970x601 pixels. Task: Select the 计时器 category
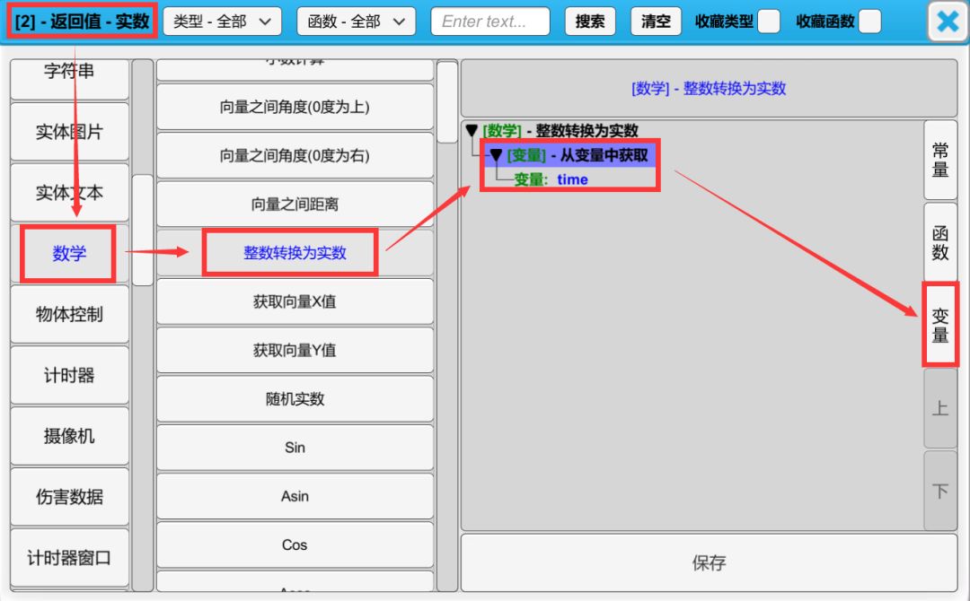[x=69, y=375]
